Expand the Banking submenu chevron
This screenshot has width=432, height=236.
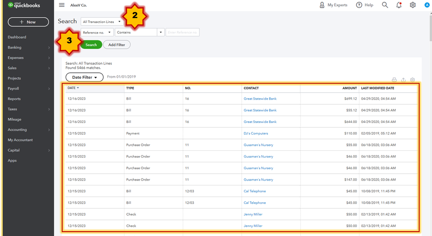[x=49, y=48]
